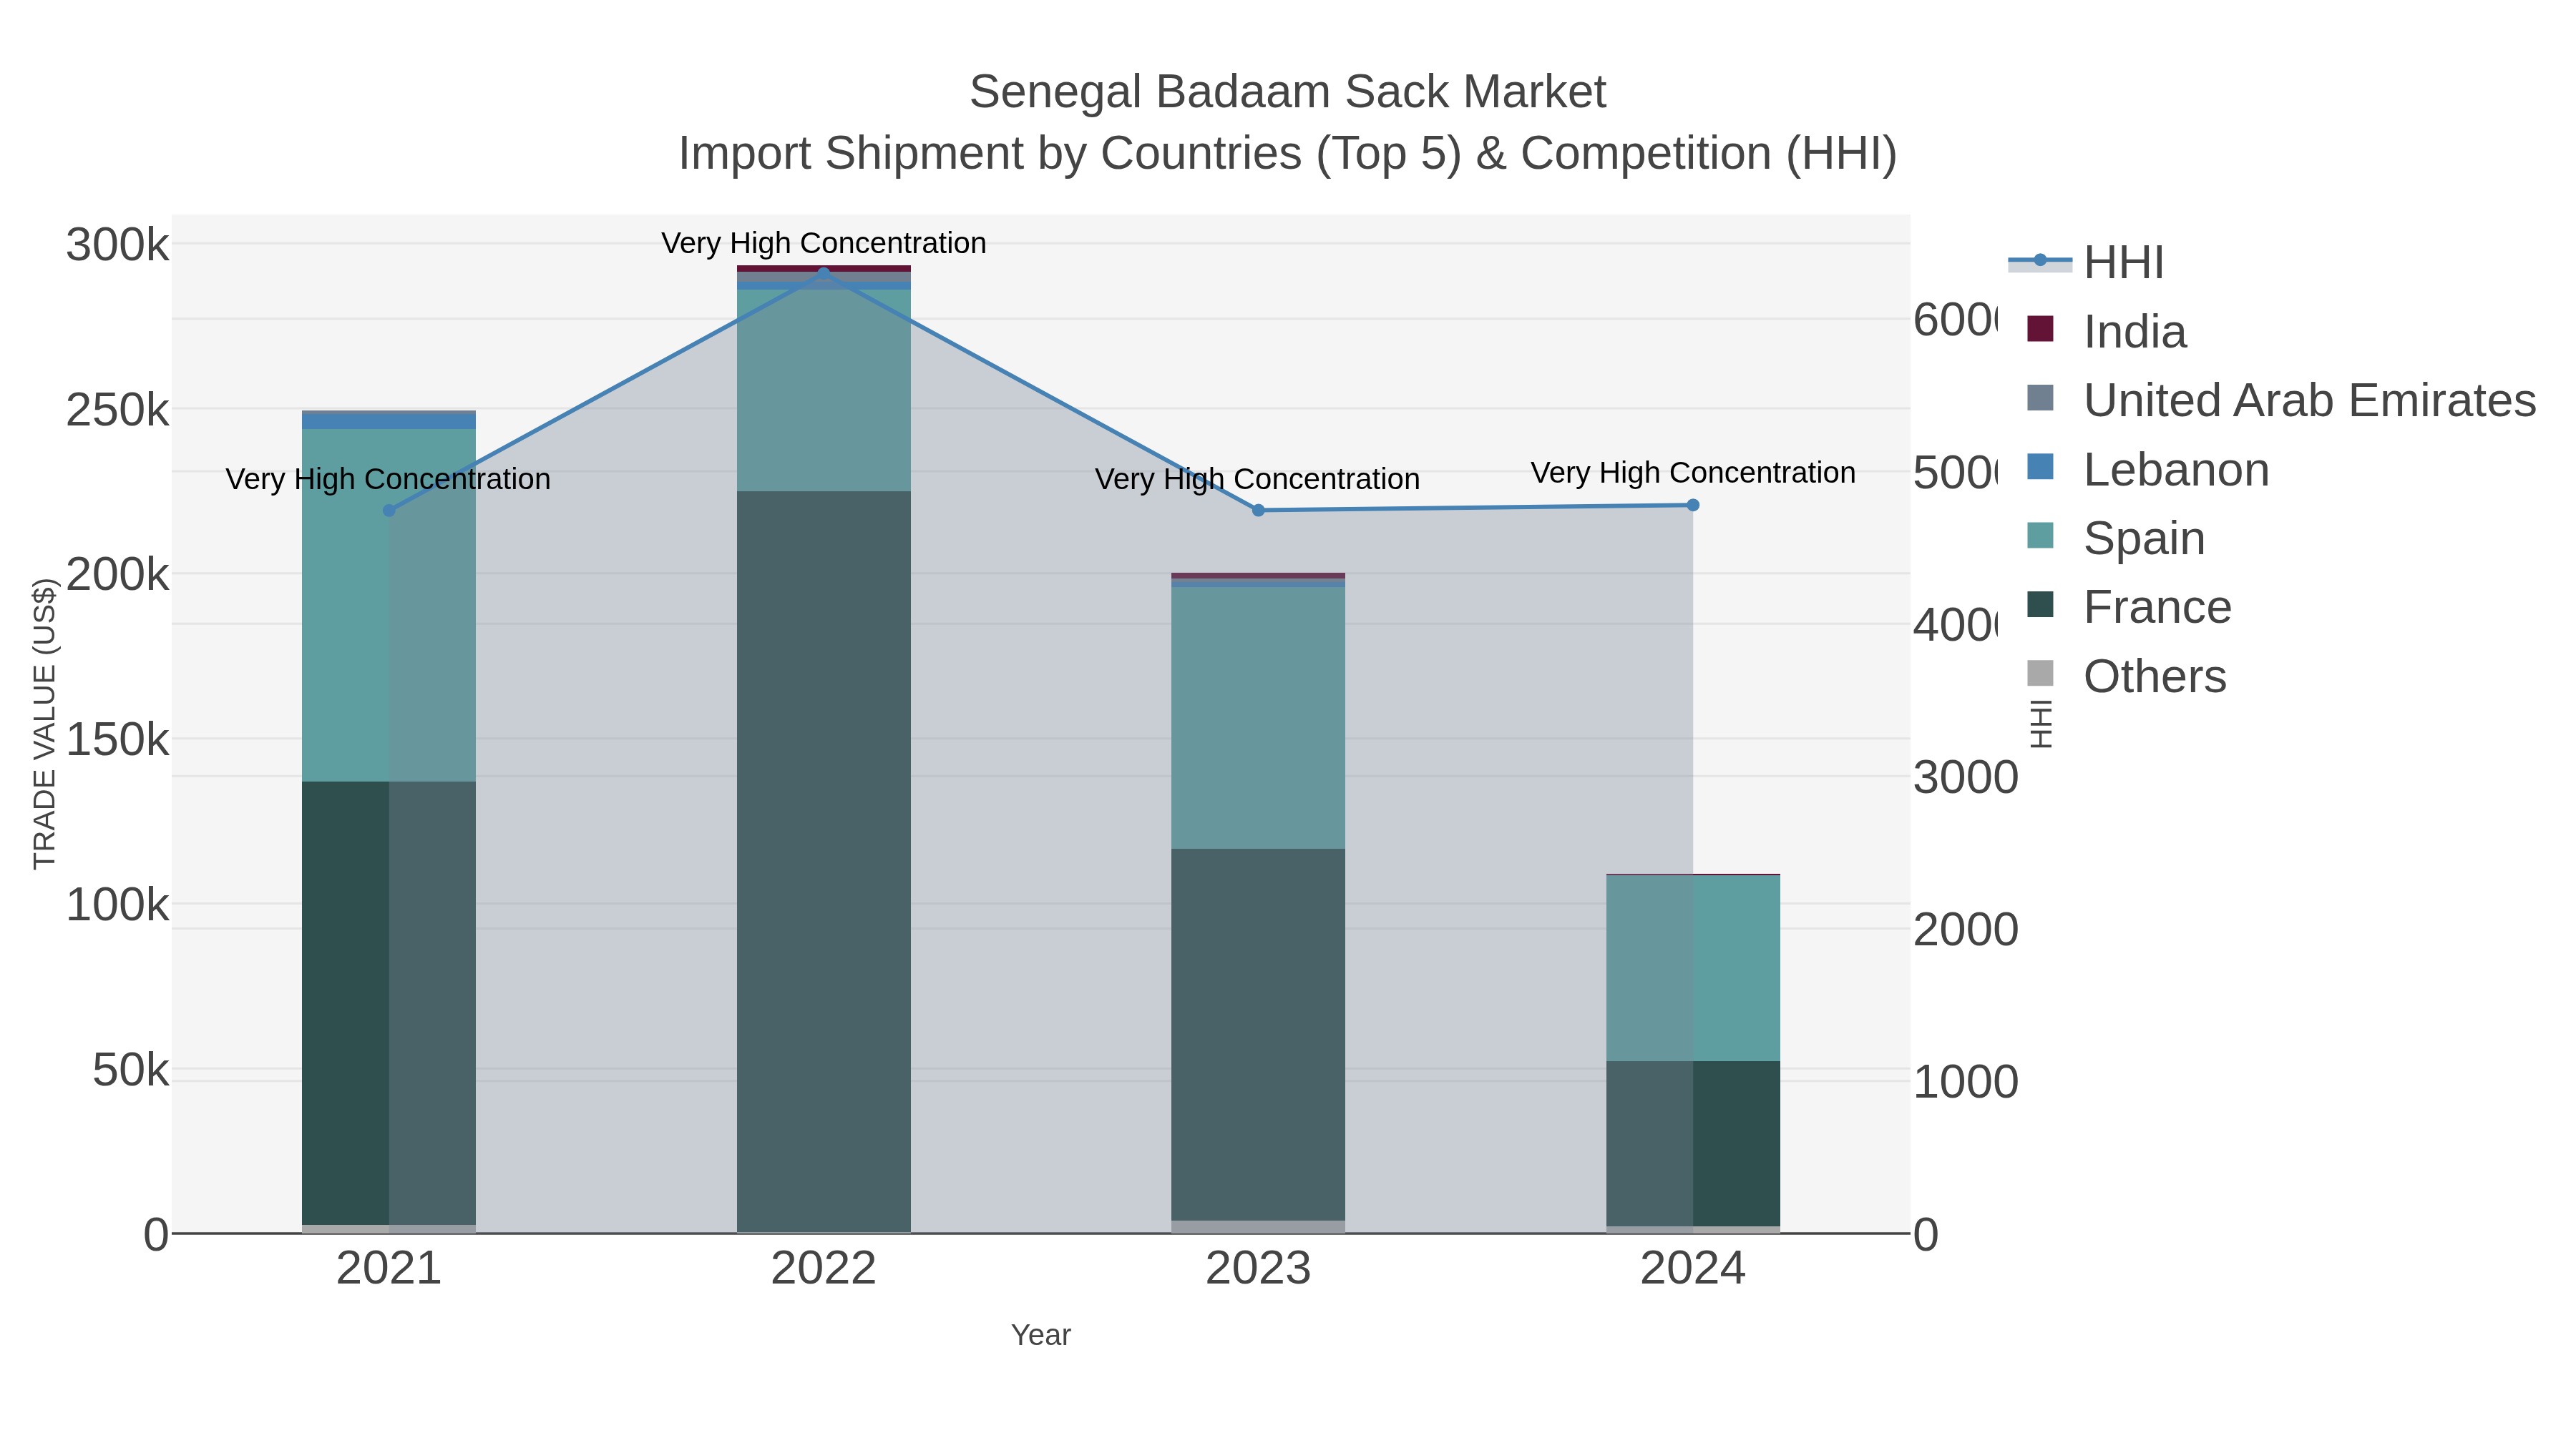Screen dimensions: 2576x1448
Task: Click the 2024 x-axis label
Action: tap(1693, 1268)
